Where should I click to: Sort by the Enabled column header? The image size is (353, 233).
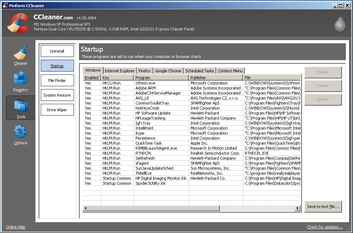tap(91, 77)
